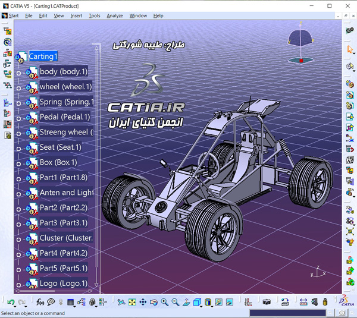This screenshot has width=357, height=318.
Task: Activate the Fly Mode airplane icon
Action: click(x=121, y=302)
